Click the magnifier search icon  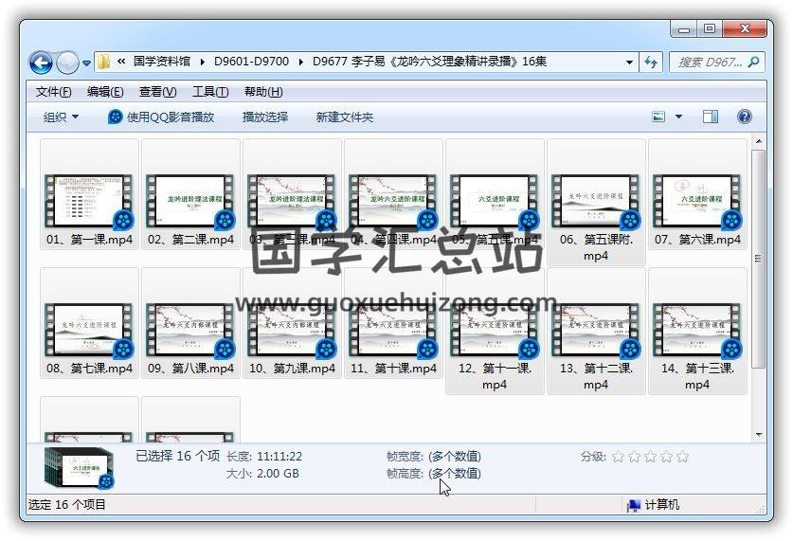tap(754, 63)
